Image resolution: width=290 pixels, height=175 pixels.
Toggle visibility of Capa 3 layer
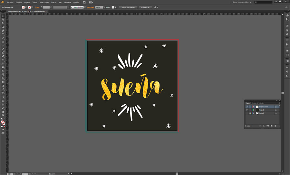pos(247,110)
